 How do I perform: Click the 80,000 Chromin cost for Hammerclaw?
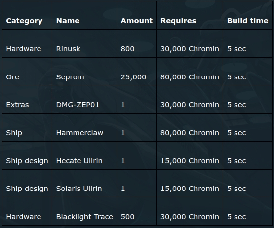click(x=190, y=133)
